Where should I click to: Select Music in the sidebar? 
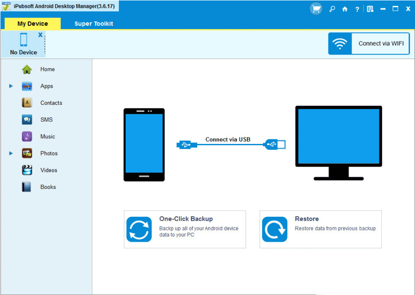coord(48,137)
